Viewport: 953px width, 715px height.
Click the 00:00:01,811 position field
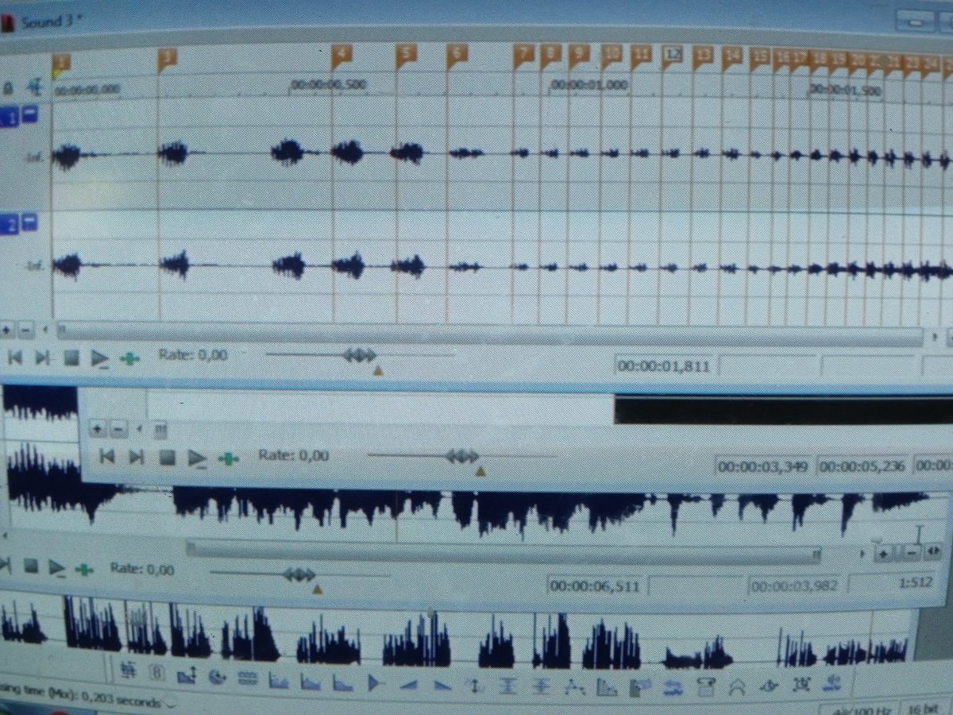[x=664, y=367]
